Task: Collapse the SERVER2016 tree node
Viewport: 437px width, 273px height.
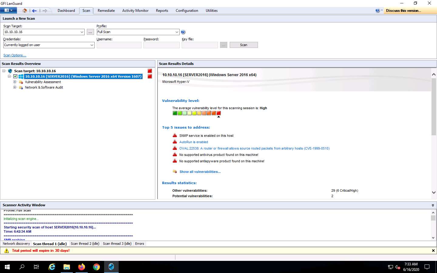Action: [x=9, y=76]
